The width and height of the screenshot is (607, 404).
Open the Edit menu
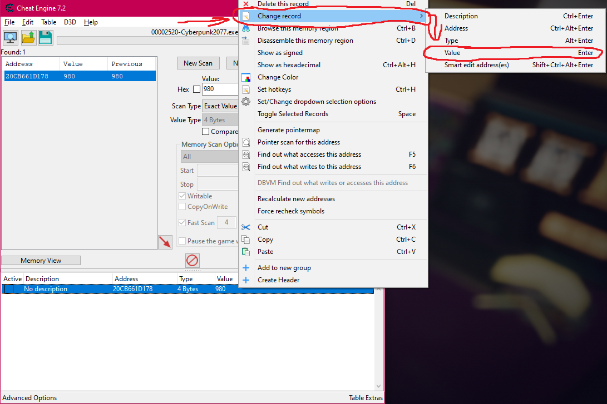pyautogui.click(x=27, y=22)
